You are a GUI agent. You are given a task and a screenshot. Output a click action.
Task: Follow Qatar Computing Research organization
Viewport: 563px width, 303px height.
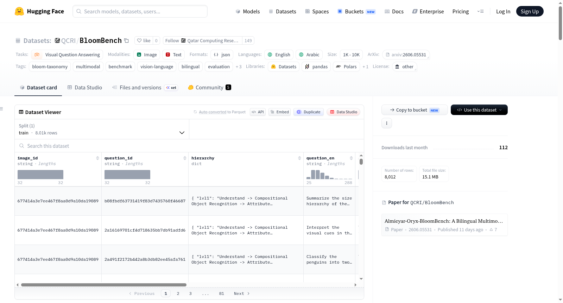click(x=202, y=40)
